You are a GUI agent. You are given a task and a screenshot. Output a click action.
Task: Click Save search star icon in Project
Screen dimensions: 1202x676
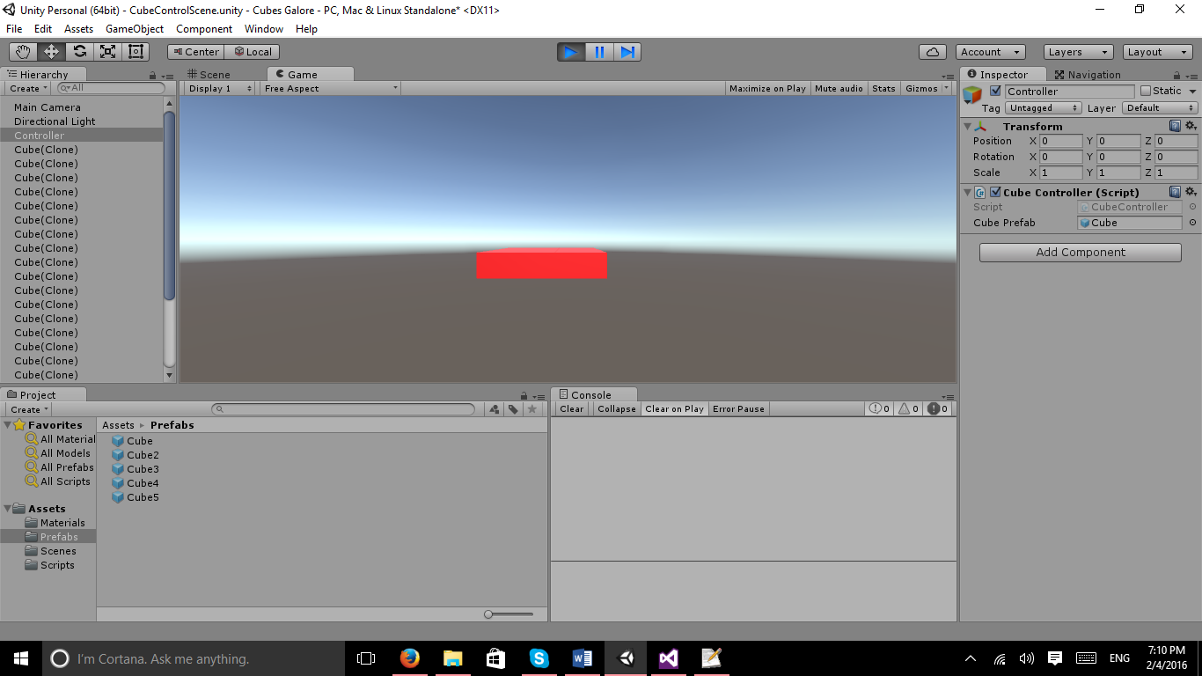532,409
